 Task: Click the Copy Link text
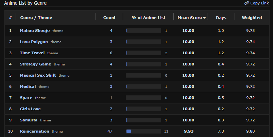tap(259, 3)
